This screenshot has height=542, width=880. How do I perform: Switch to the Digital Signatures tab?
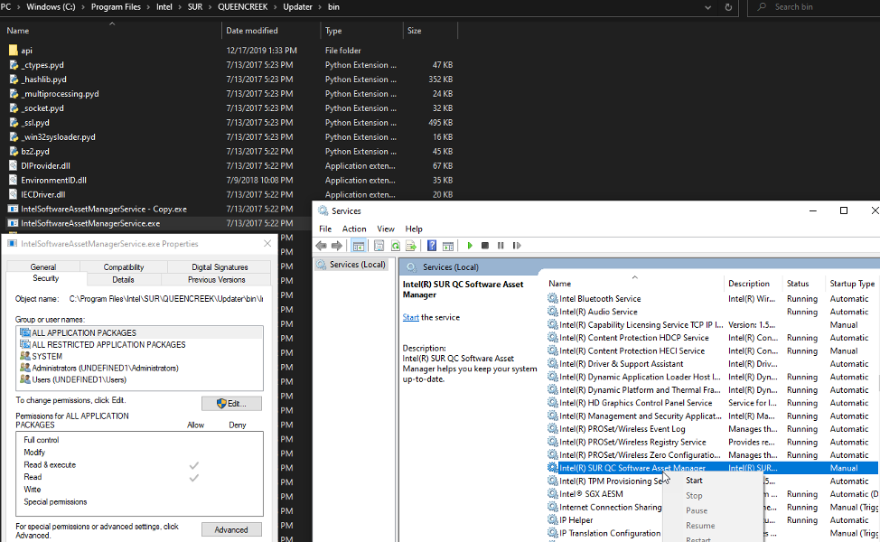[x=220, y=267]
